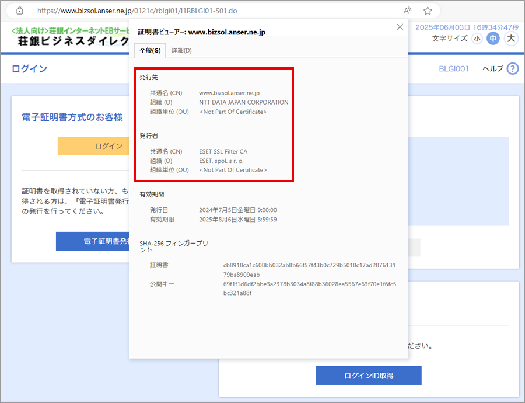Image resolution: width=525 pixels, height=403 pixels.
Task: Click issuer name ESET SSL Filter CA
Action: pos(223,151)
